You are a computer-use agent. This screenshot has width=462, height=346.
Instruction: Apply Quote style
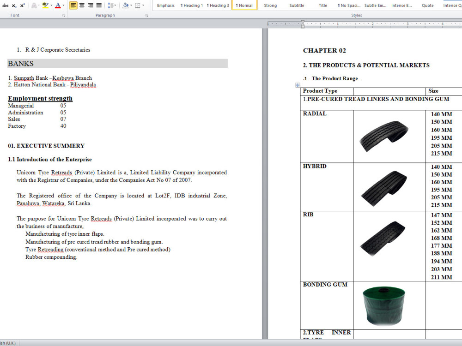[x=427, y=5]
